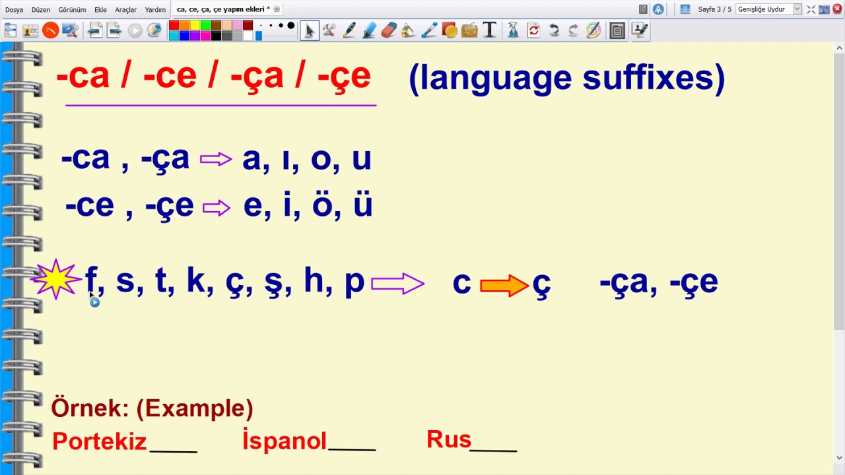Open the Yardım menu
This screenshot has height=475, width=845.
point(155,10)
